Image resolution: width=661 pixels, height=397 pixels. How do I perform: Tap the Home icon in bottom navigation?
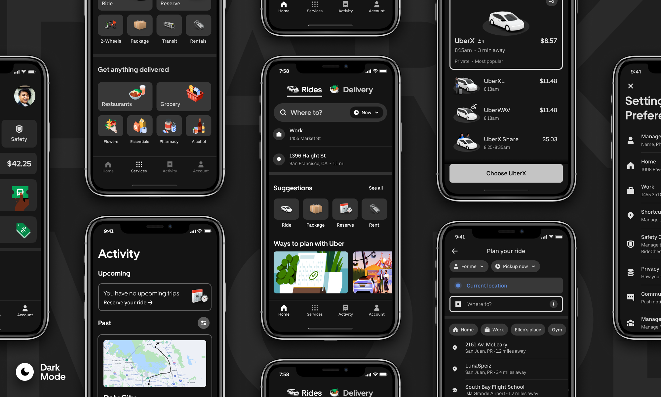(284, 310)
